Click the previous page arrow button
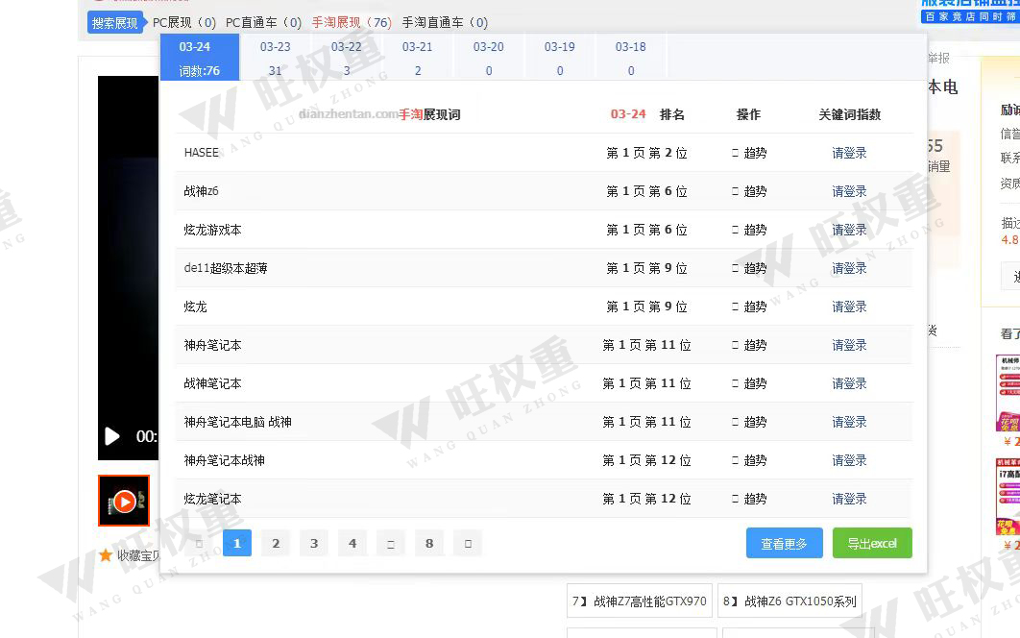The image size is (1020, 638). point(199,543)
